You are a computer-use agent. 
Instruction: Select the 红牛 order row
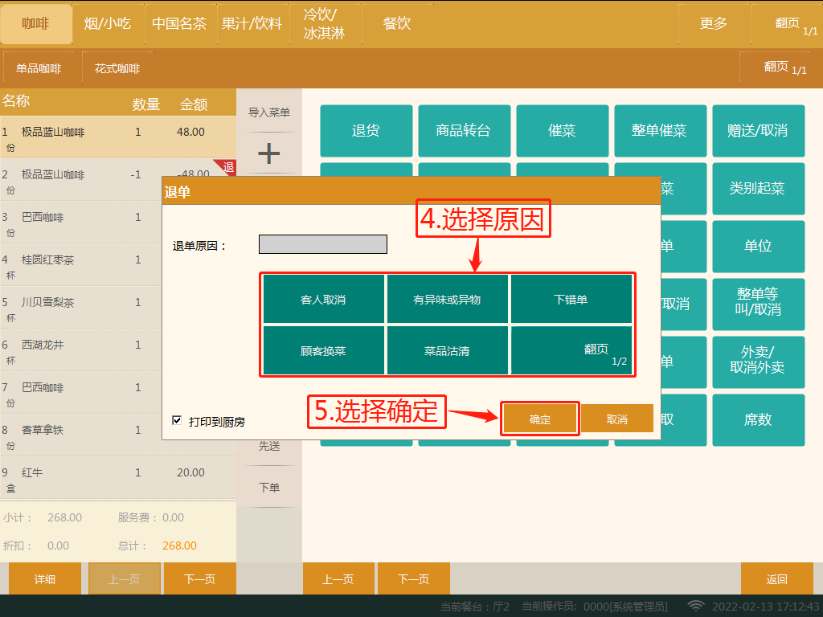[x=118, y=478]
